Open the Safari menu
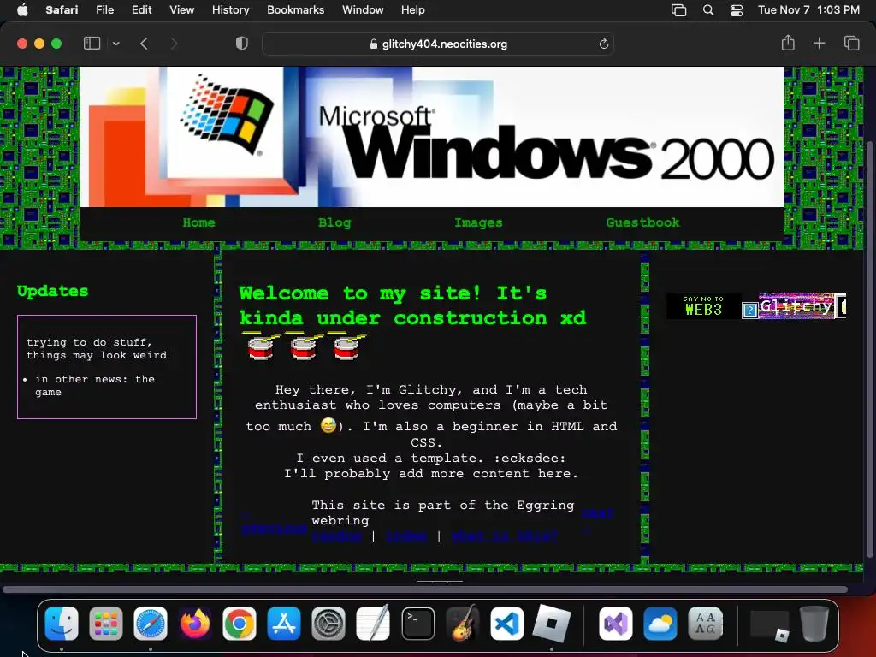The height and width of the screenshot is (657, 876). 62,9
